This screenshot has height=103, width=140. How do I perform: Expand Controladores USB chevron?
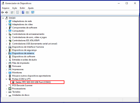click(6, 44)
